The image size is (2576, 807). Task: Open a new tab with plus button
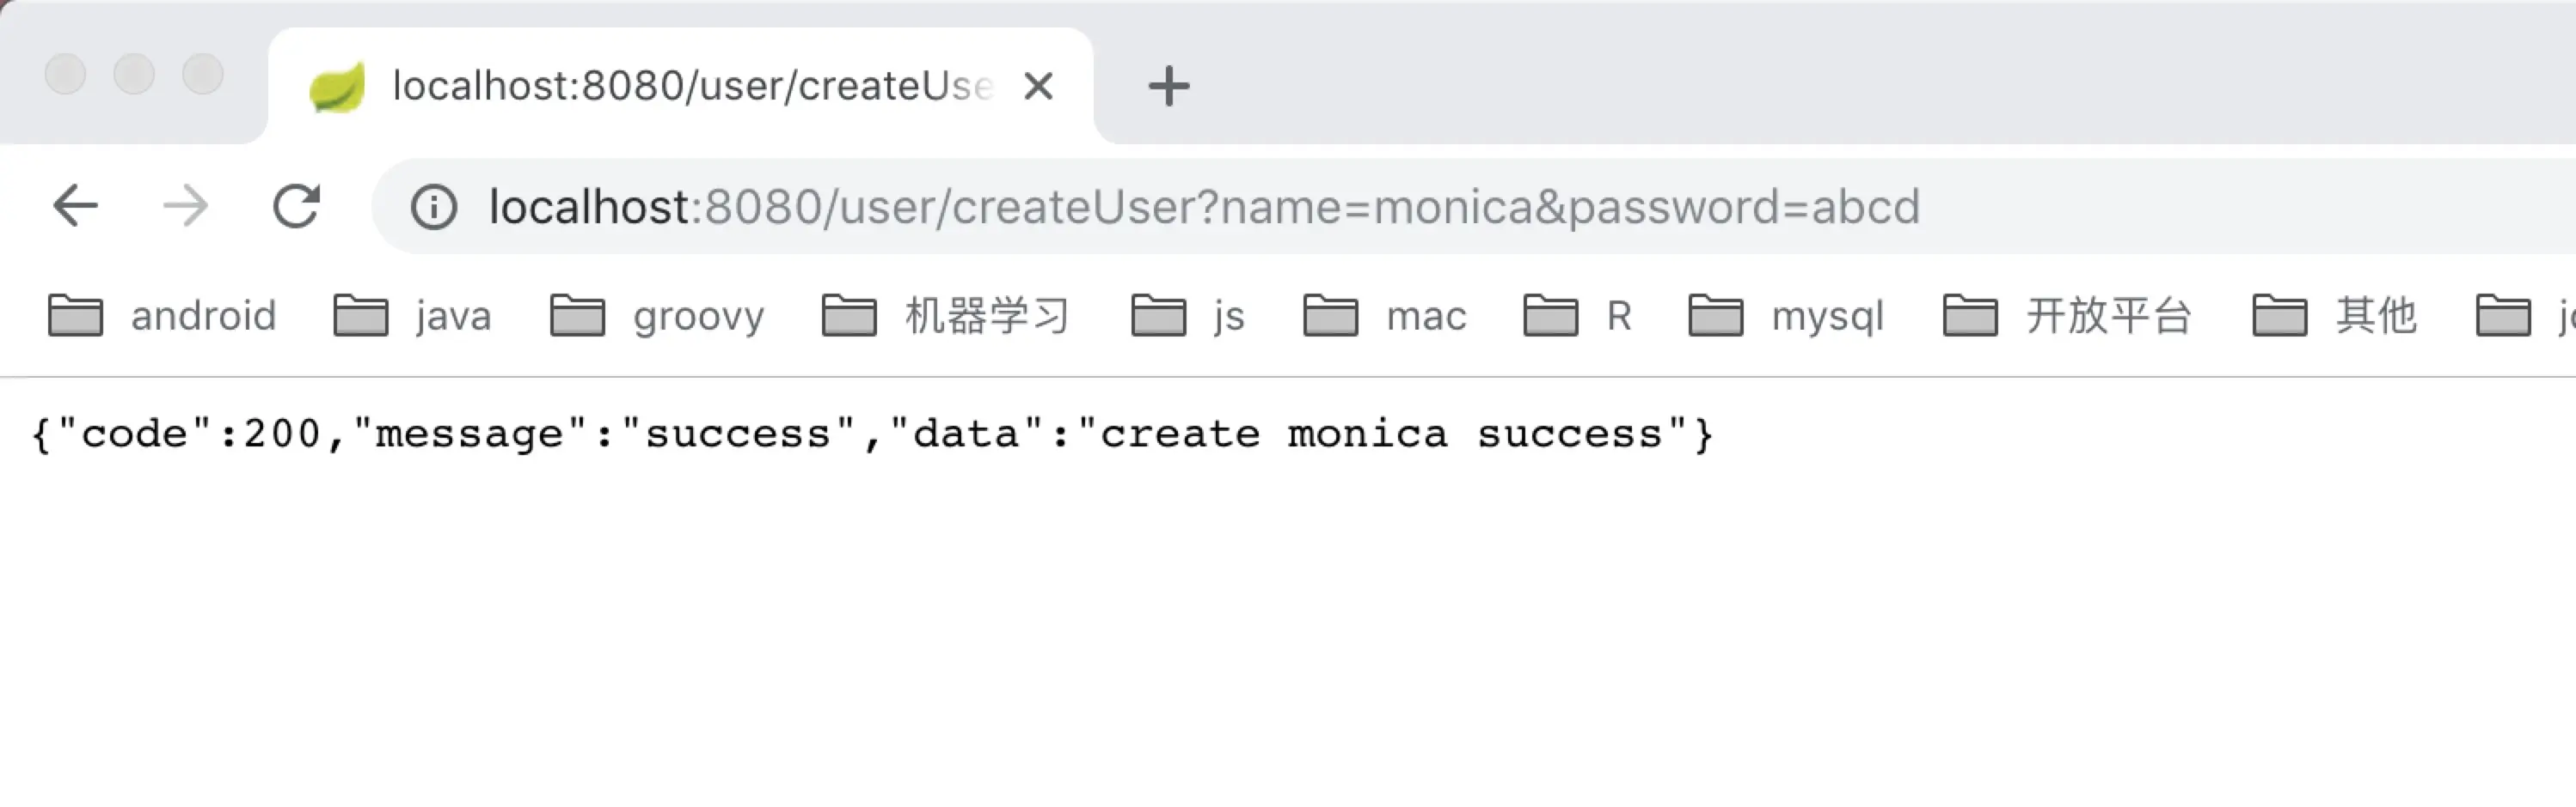click(x=1168, y=86)
